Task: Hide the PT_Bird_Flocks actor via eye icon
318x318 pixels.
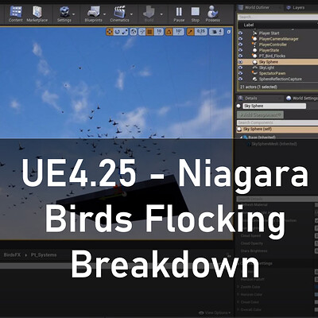Action: [x=241, y=56]
